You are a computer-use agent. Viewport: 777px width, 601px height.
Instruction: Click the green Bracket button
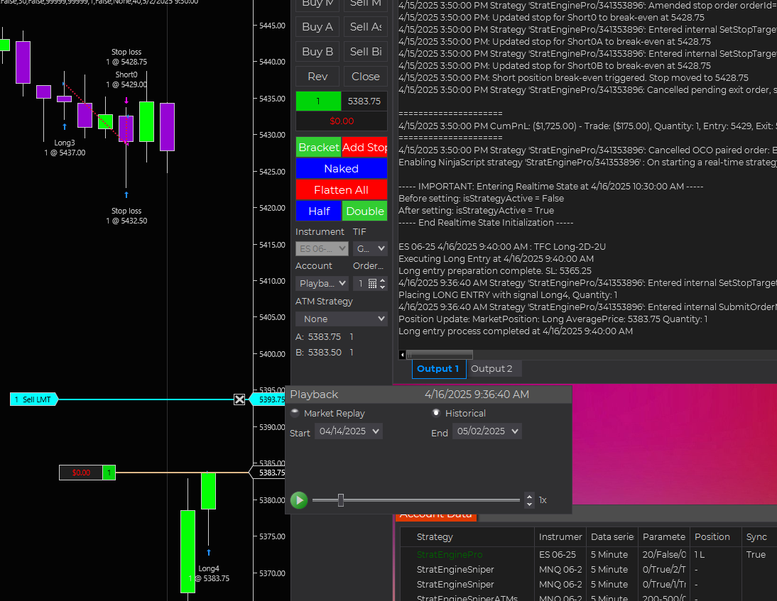click(x=319, y=147)
